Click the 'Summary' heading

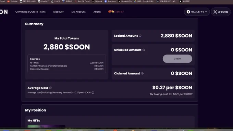pyautogui.click(x=34, y=24)
